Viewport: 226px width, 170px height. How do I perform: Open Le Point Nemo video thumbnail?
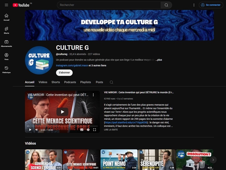tap(119, 160)
